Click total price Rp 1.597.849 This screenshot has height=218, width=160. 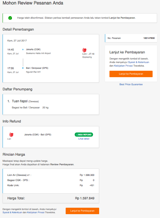tap(85, 198)
